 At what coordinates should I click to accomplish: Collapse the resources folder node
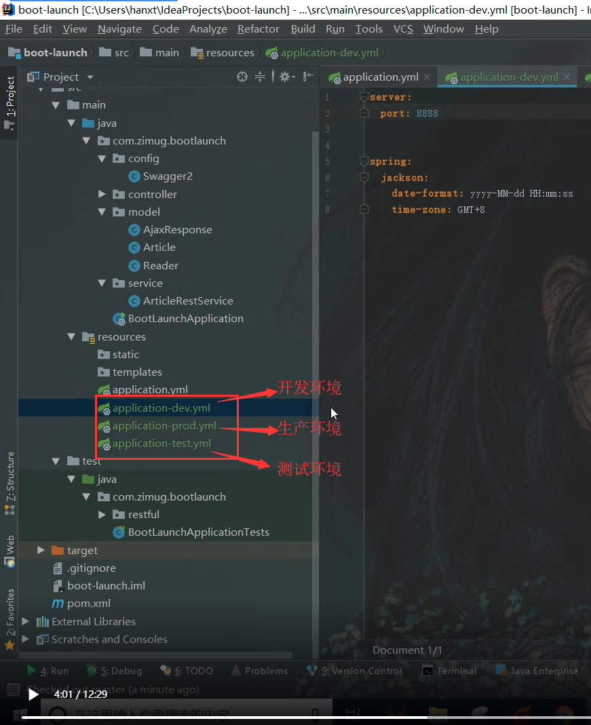(71, 337)
